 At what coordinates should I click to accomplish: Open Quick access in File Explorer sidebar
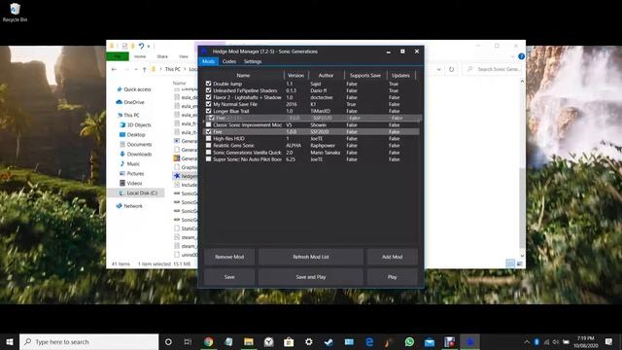[134, 89]
